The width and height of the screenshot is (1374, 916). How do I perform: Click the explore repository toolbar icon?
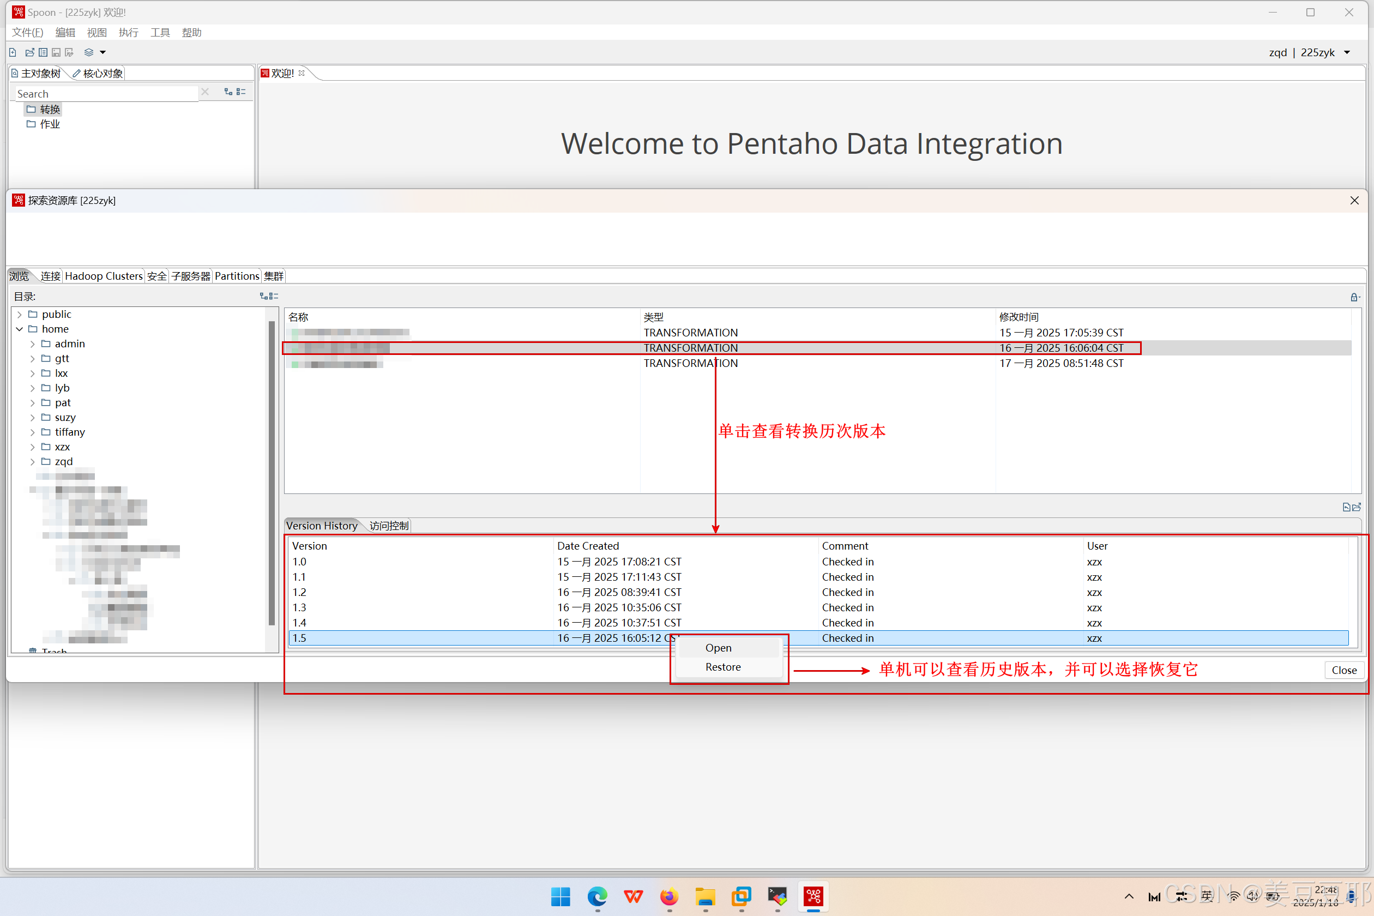tap(43, 52)
